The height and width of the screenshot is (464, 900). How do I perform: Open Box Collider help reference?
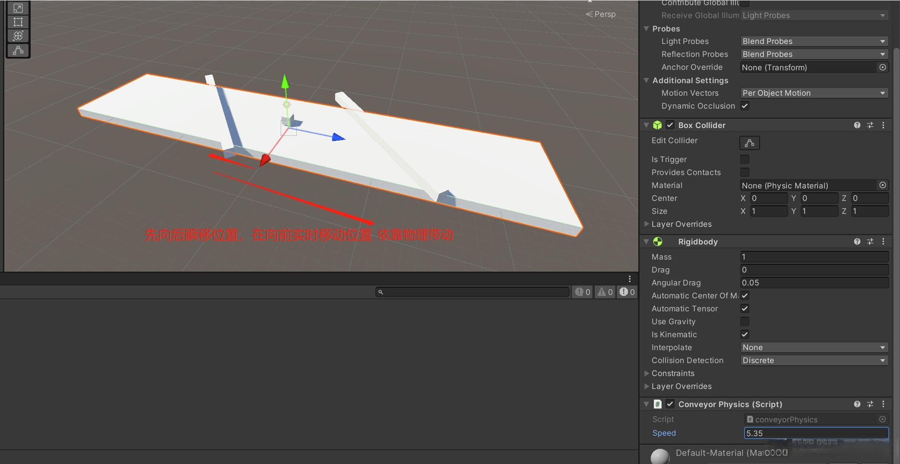[857, 125]
